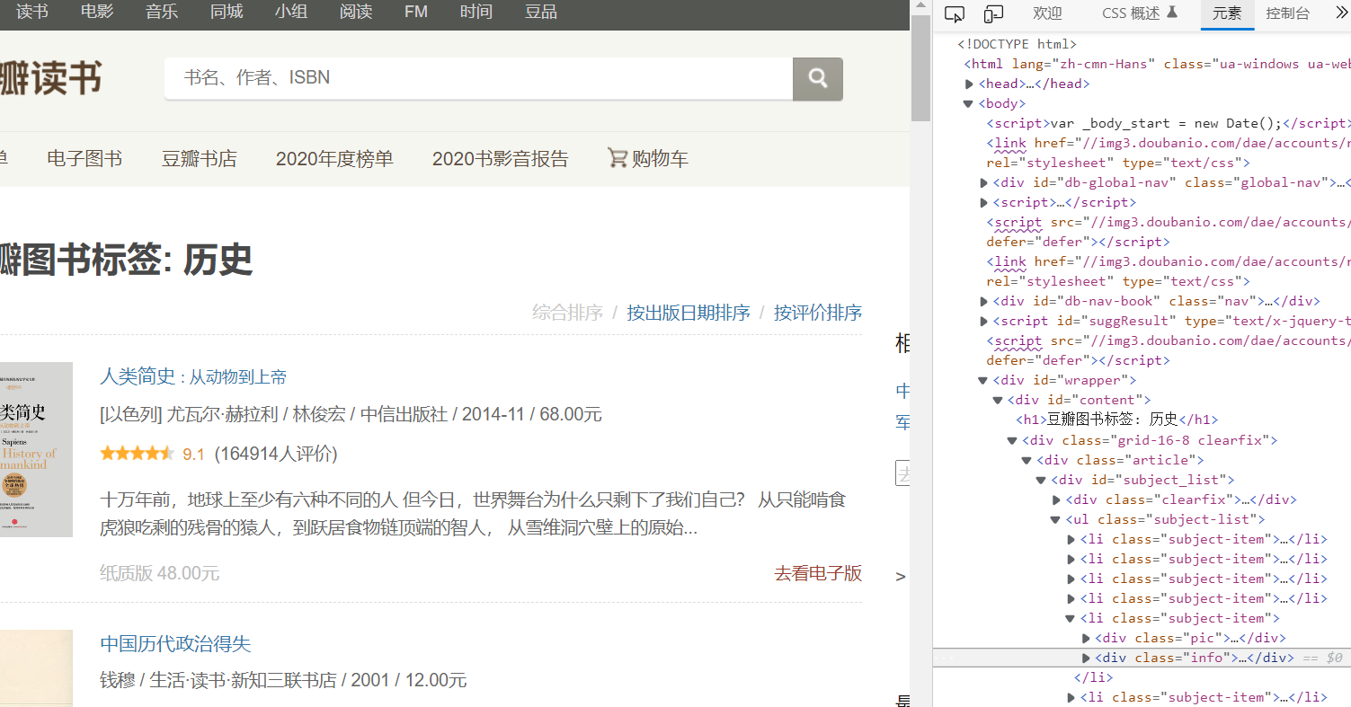Click the 9.1 rating score
The width and height of the screenshot is (1351, 707).
point(193,455)
